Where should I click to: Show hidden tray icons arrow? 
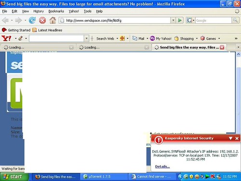click(x=180, y=177)
